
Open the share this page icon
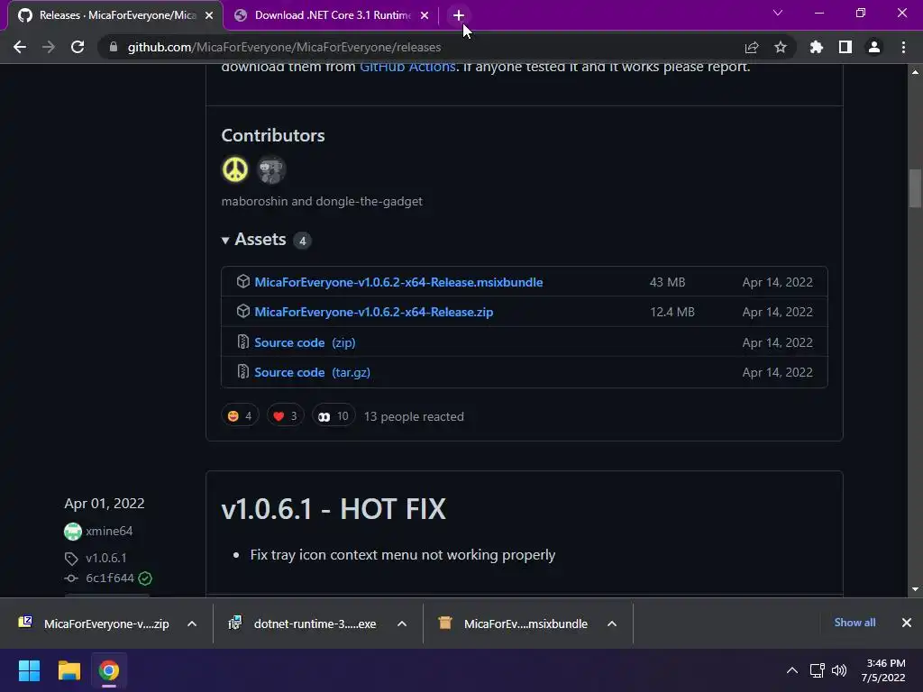(752, 47)
